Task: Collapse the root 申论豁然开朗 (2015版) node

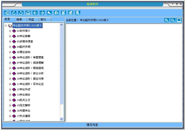Action: coord(6,26)
